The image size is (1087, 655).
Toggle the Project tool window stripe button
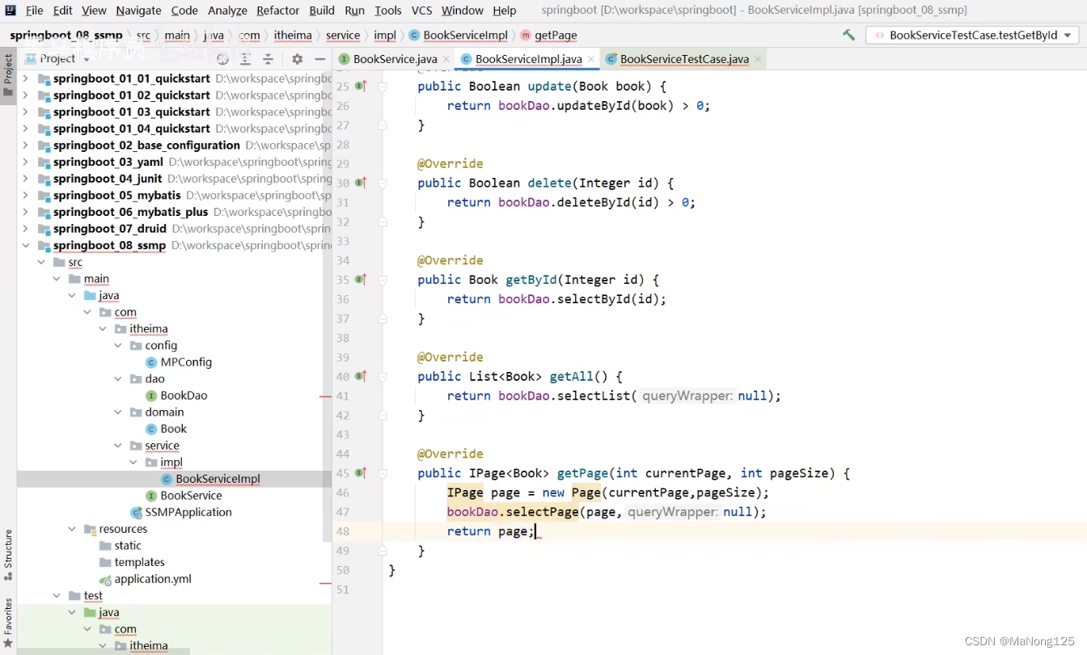tap(8, 74)
